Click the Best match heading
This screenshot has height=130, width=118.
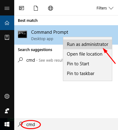[x=28, y=21]
